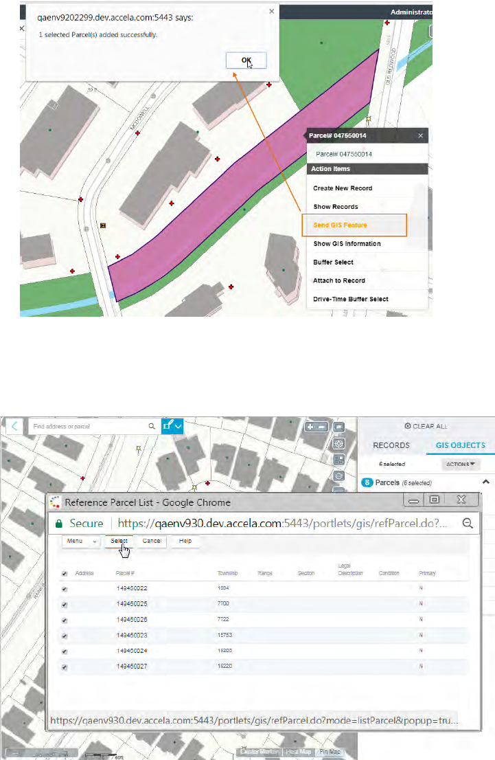Click the Parcel # column header
Viewport: 495px width, 760px height.
pyautogui.click(x=125, y=573)
